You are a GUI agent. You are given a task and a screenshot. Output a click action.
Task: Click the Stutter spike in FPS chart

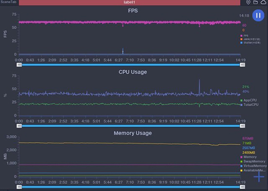(123, 51)
